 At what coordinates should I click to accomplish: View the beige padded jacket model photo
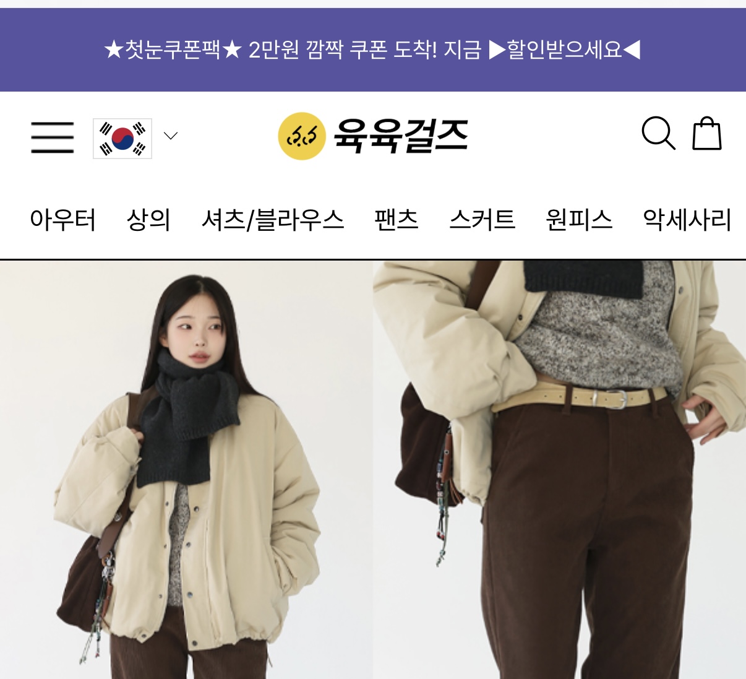[186, 470]
